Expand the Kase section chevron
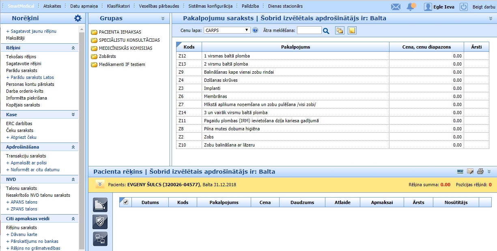Viewport: 497px width, 251px height. pyautogui.click(x=73, y=115)
